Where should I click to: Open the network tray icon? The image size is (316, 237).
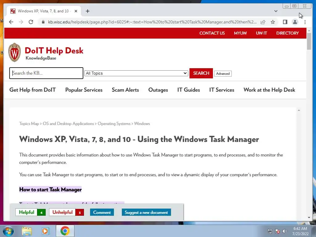tap(270, 231)
